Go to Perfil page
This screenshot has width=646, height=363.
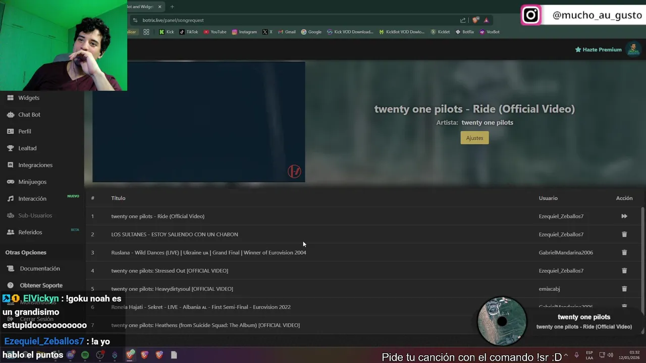click(25, 131)
